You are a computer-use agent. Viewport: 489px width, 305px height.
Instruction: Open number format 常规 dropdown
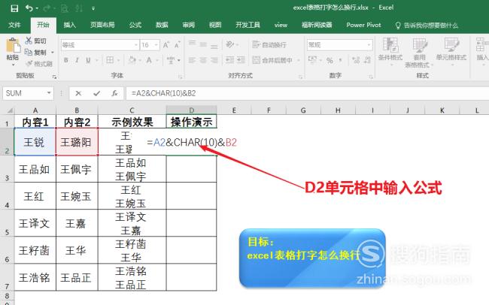coord(369,45)
